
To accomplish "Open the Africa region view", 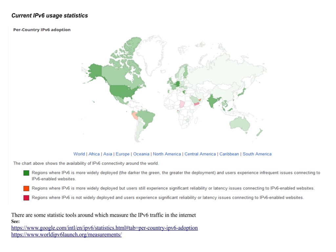I will pos(94,154).
